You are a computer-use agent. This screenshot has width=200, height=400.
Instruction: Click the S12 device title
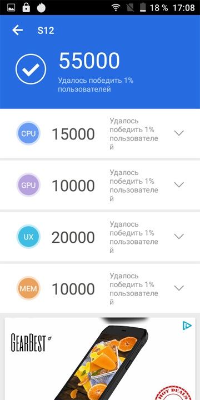coord(46,31)
